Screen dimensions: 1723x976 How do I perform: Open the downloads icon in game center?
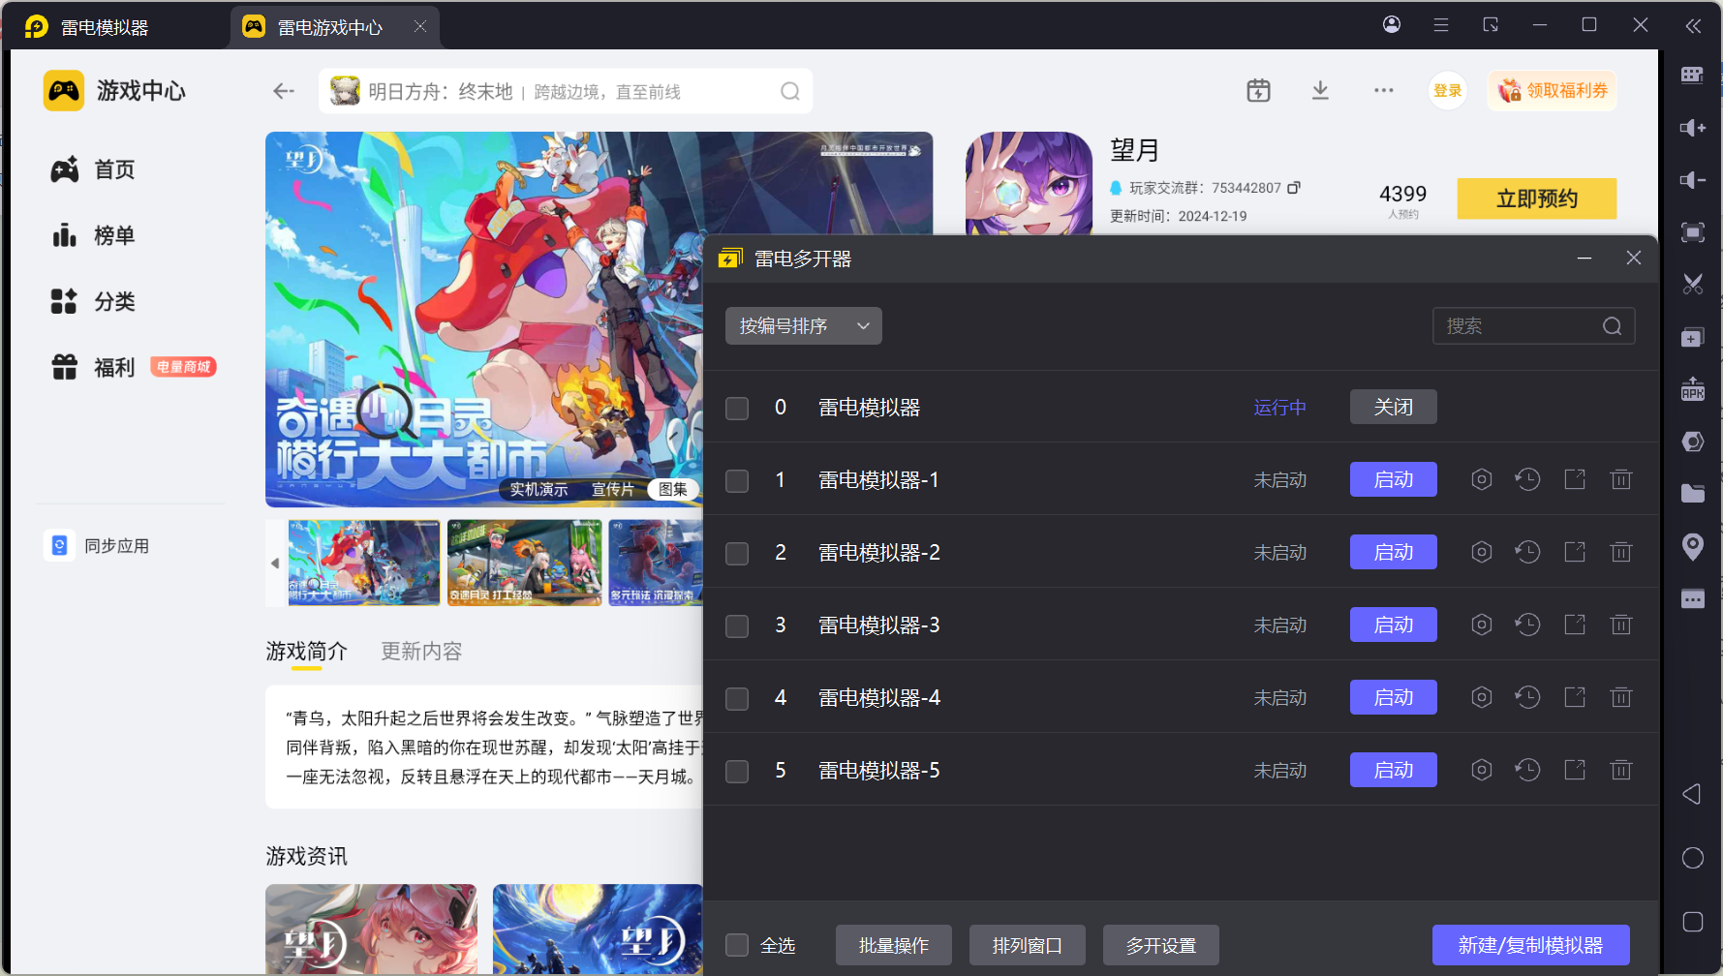(1320, 91)
